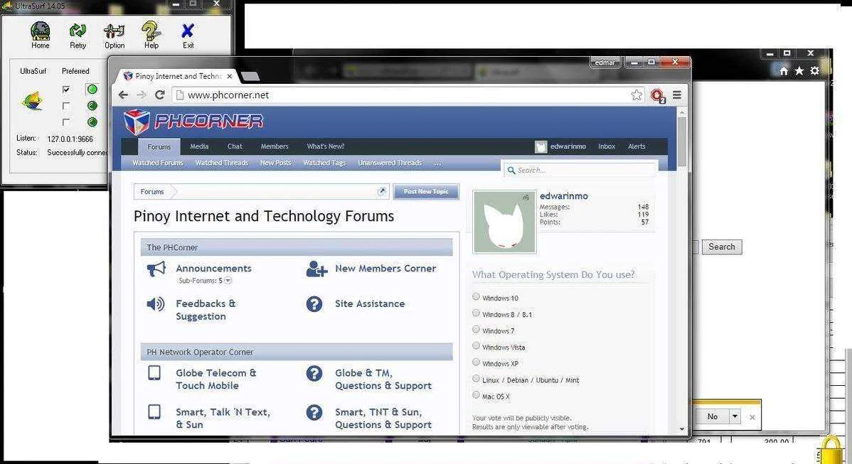
Task: Open the Alerts link
Action: (637, 146)
